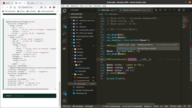Image resolution: width=192 pixels, height=108 pixels.
Task: Go to browser home page
Action: click(15, 7)
